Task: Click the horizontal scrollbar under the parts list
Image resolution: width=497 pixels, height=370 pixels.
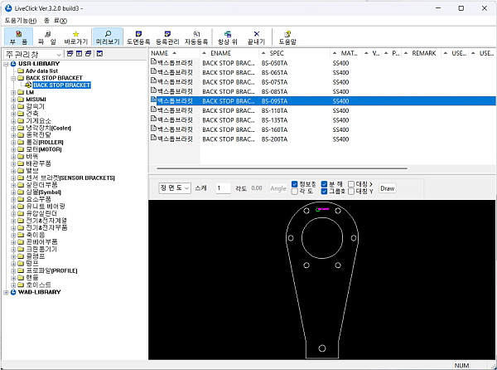Action: pyautogui.click(x=282, y=168)
